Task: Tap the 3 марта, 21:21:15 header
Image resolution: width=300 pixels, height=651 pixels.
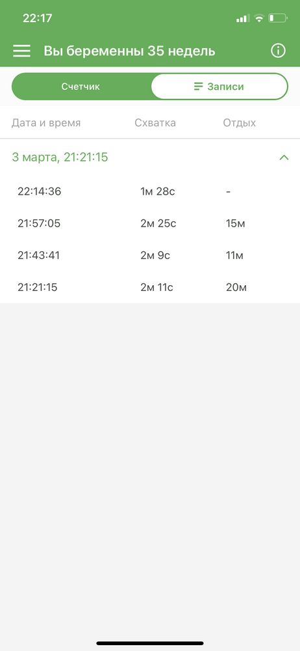Action: click(60, 158)
